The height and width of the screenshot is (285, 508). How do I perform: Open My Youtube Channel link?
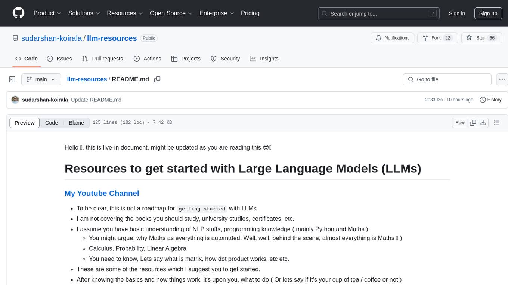(102, 193)
